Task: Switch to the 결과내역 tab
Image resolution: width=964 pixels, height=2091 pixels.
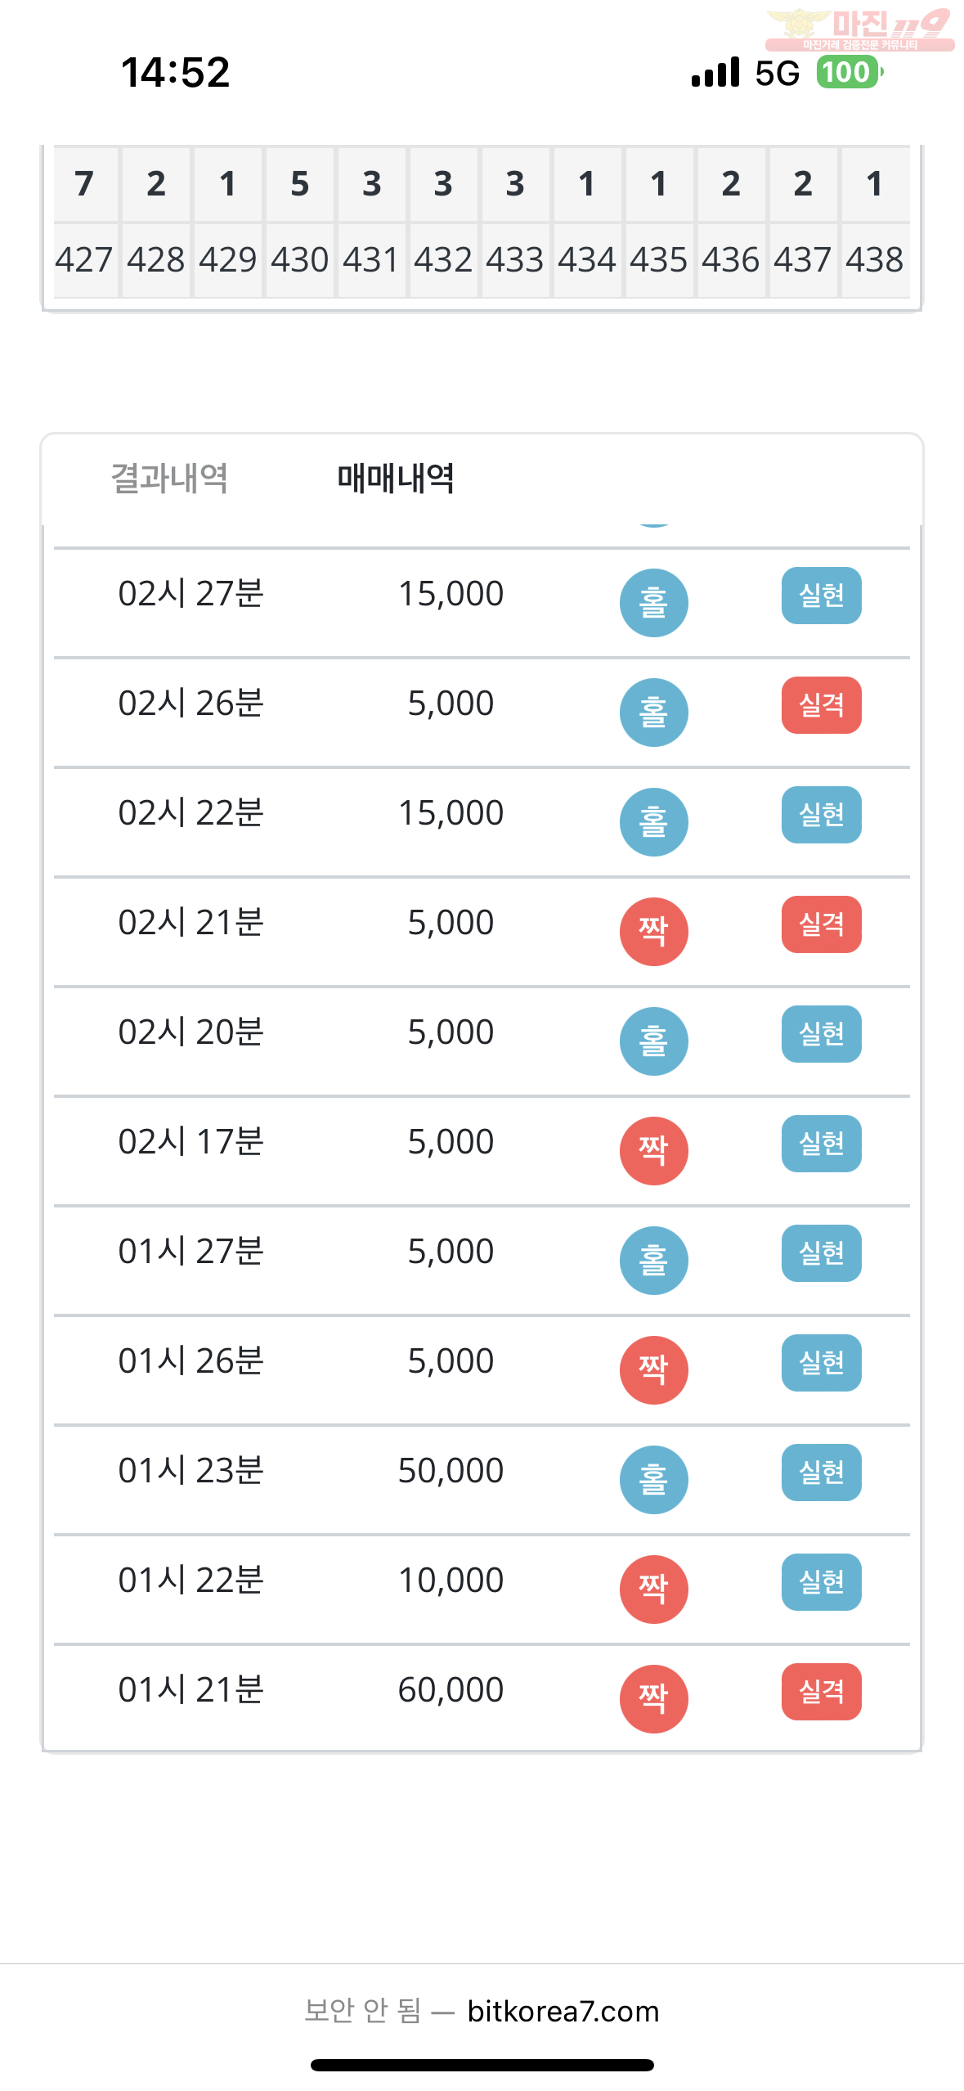Action: tap(169, 478)
